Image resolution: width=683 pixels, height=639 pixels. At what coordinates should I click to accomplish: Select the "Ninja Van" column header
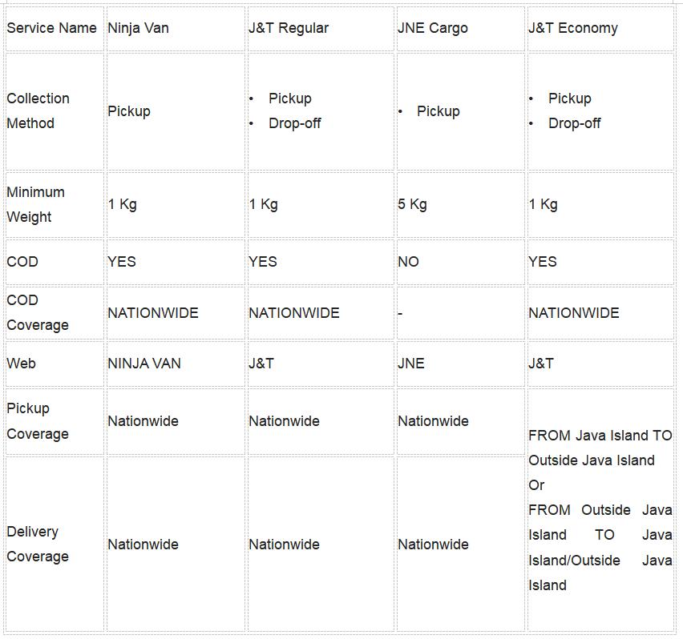point(138,28)
